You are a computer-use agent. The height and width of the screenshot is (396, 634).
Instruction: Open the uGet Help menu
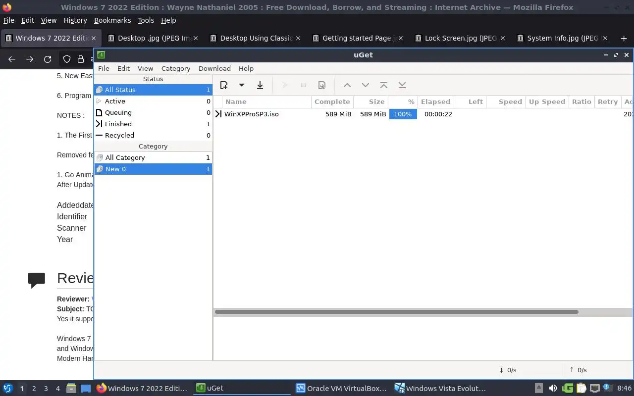pyautogui.click(x=246, y=68)
